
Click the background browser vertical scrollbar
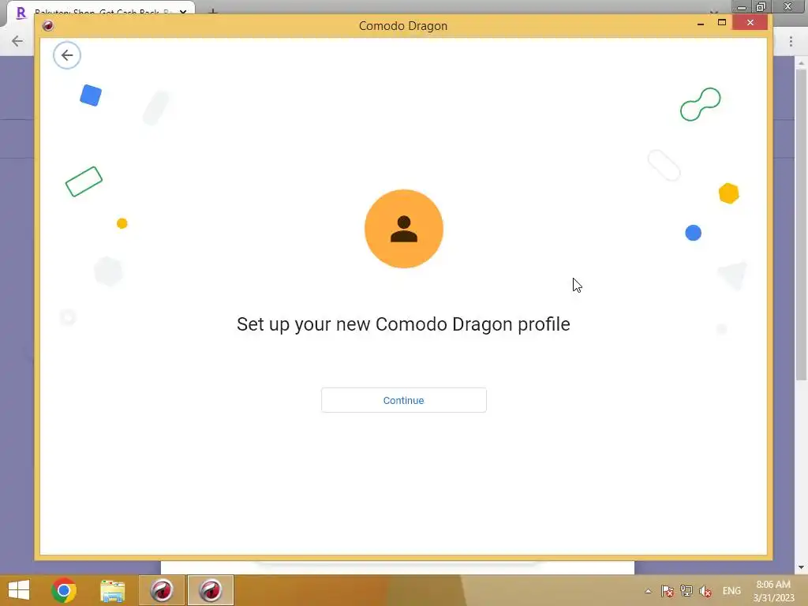[x=801, y=225]
